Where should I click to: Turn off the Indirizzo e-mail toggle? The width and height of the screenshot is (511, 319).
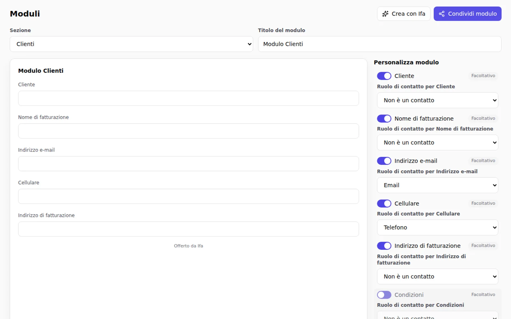click(384, 161)
